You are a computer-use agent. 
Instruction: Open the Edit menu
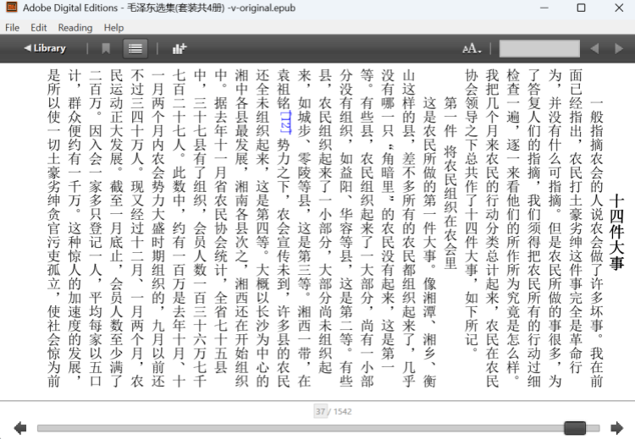[38, 28]
